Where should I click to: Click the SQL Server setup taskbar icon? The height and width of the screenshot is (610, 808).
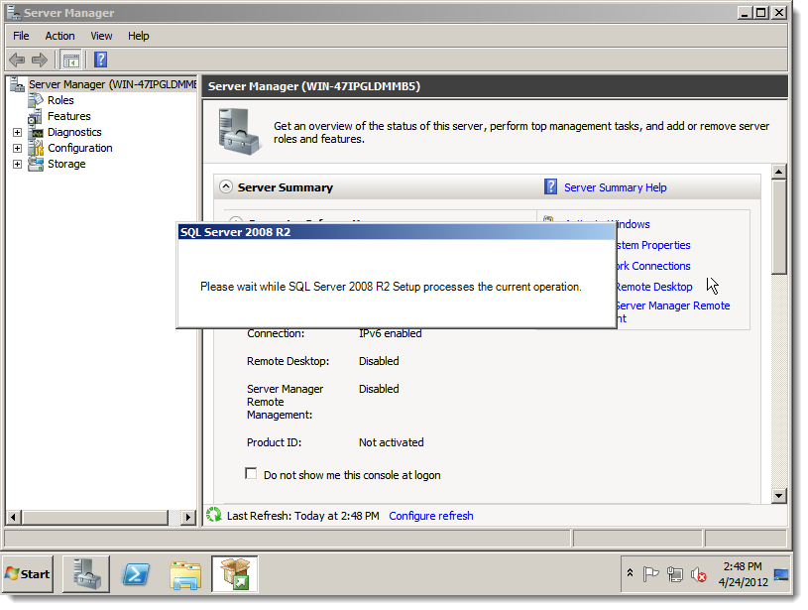(x=234, y=574)
